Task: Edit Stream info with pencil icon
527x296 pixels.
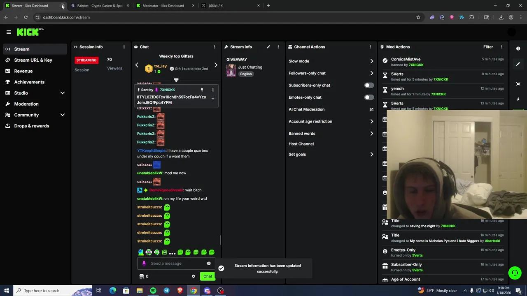Action: tap(268, 47)
